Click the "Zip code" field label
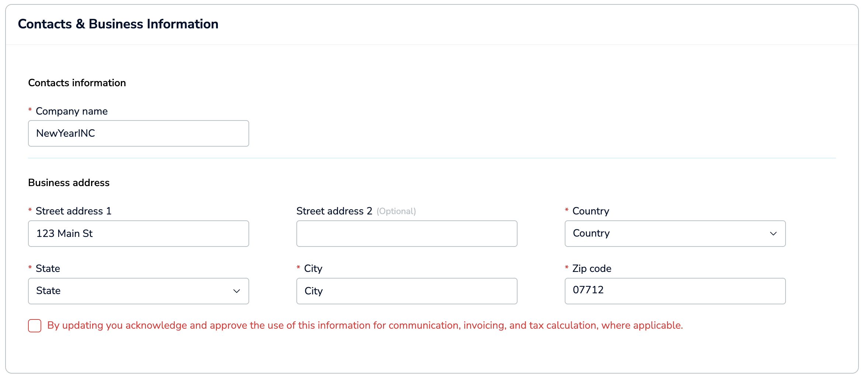 [592, 269]
